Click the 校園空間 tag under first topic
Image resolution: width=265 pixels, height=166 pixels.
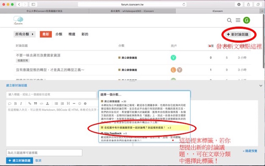click(23, 60)
